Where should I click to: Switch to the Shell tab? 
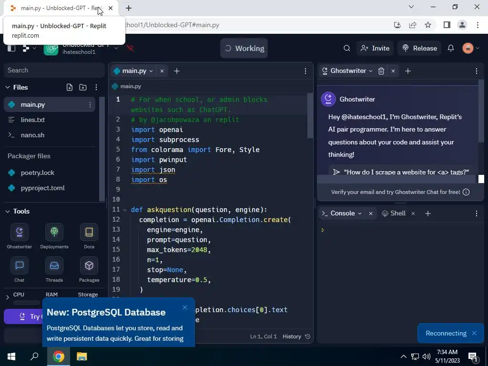394,213
